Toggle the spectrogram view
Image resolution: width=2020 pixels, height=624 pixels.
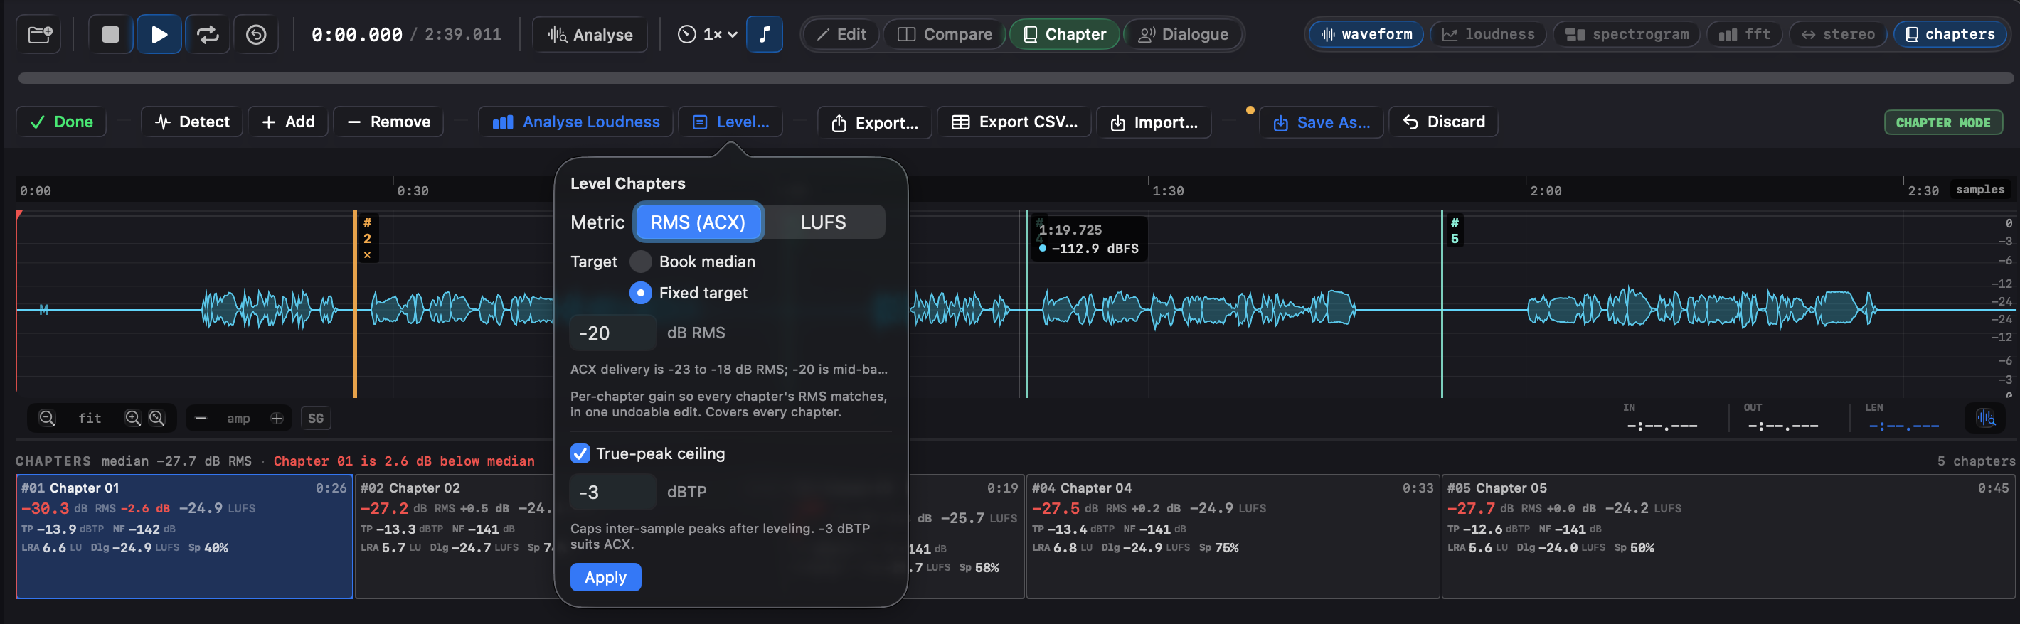pyautogui.click(x=1627, y=35)
